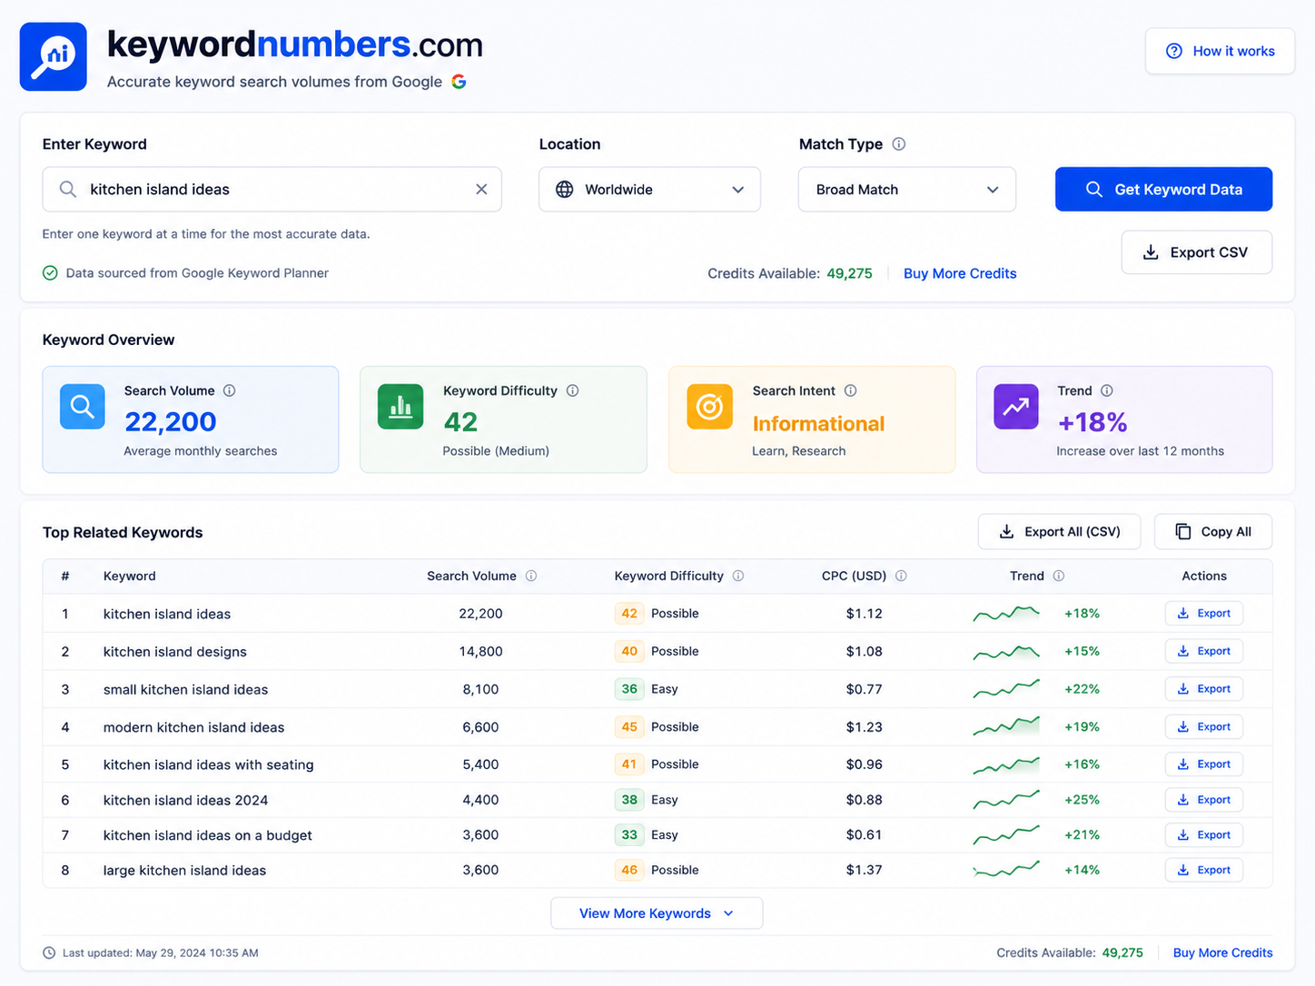Click the Last updated May 29, 2024 timestamp
The height and width of the screenshot is (986, 1315).
tap(161, 952)
